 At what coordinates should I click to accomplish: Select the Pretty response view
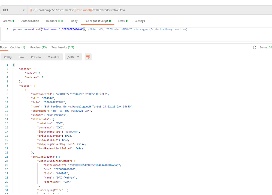pyautogui.click(x=8, y=57)
